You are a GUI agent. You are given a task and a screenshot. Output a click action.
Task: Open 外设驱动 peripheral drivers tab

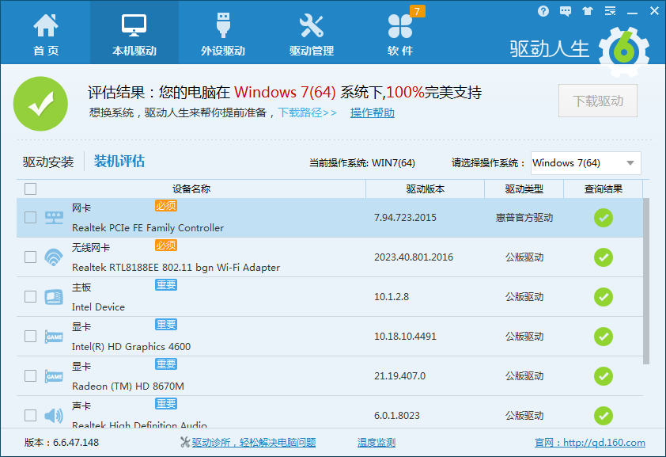[x=223, y=34]
